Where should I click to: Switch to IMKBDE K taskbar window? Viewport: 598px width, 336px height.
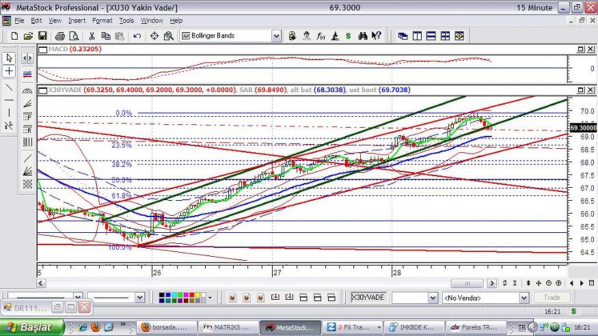pos(414,327)
